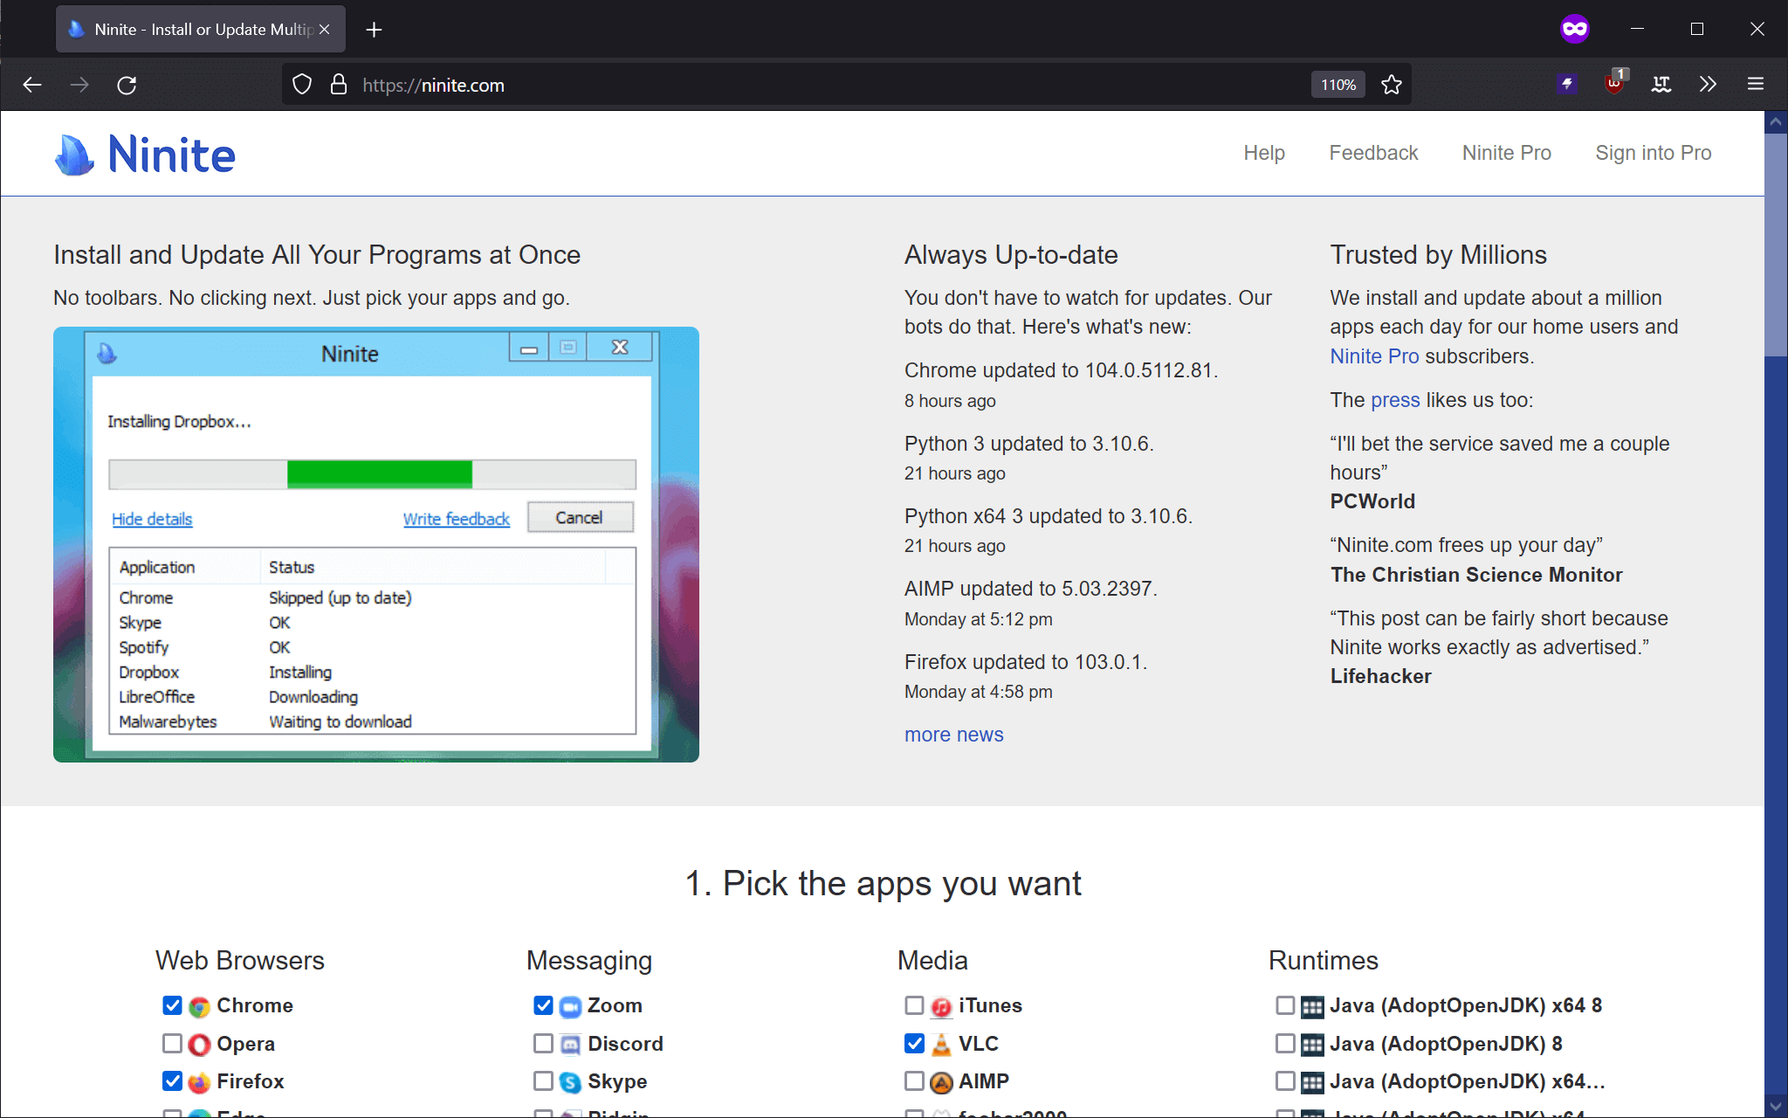
Task: Click the VLC cone icon
Action: (x=941, y=1045)
